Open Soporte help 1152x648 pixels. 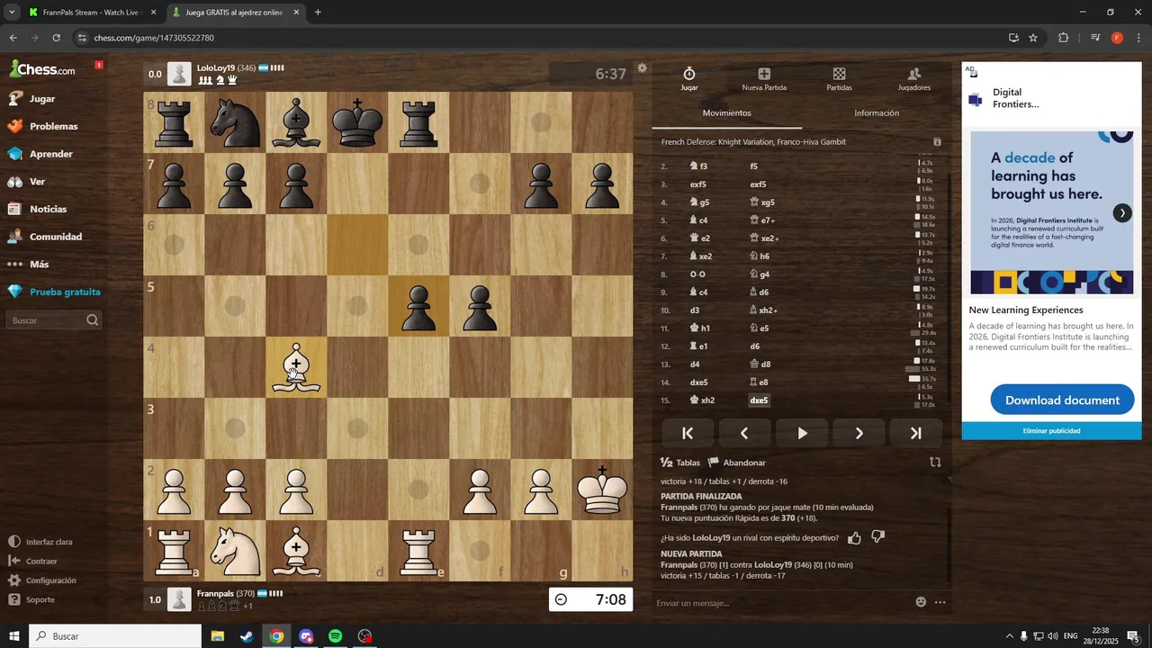click(31, 599)
